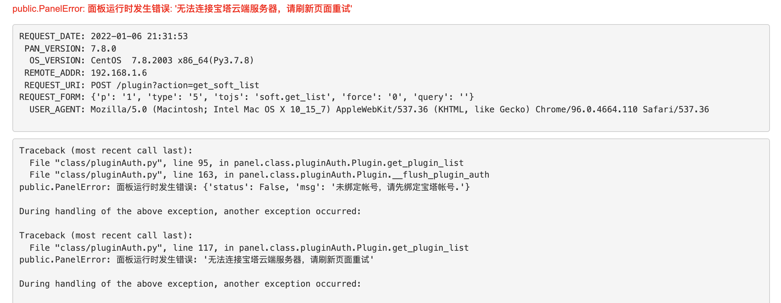Screen dimensions: 781x303
Task: Click the final 'During handling of the above exception' line
Action: (x=190, y=284)
